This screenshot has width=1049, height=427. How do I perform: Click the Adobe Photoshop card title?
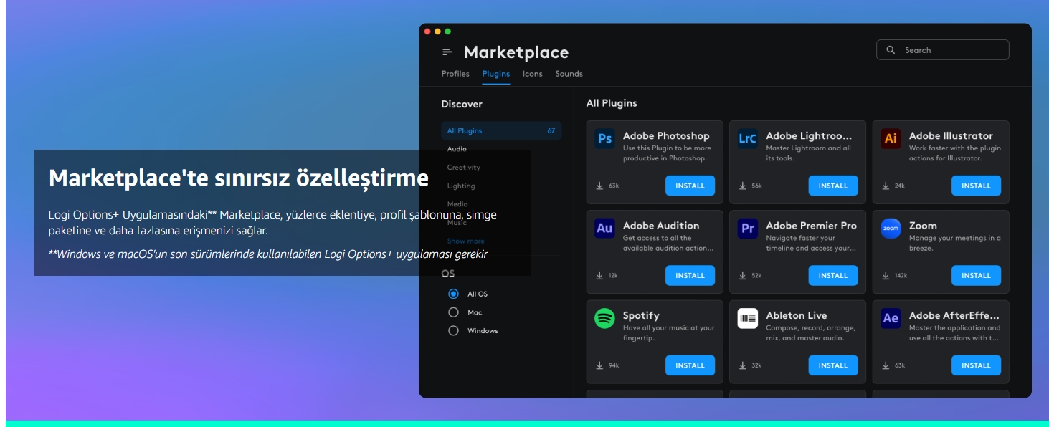pos(666,135)
